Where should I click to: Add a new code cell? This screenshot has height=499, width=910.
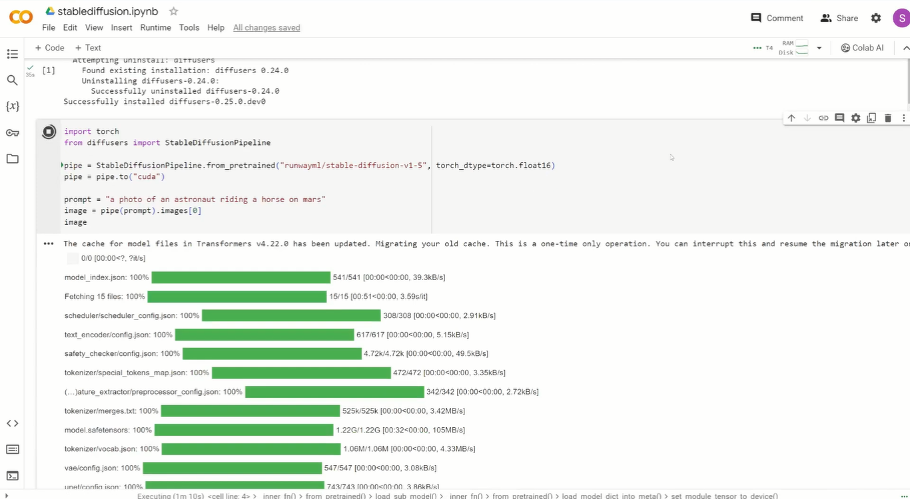click(49, 47)
